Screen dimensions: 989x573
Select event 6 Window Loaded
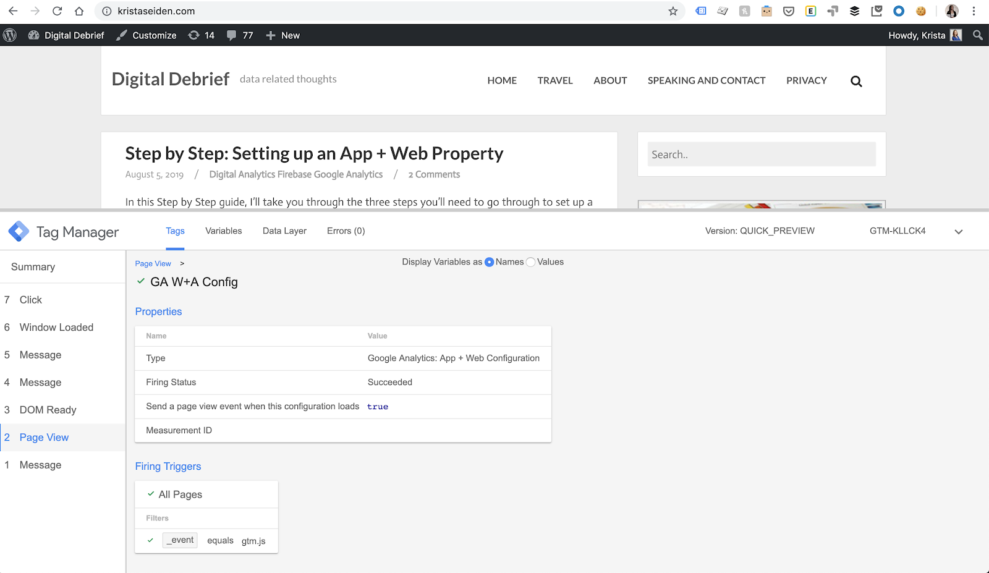click(x=62, y=328)
